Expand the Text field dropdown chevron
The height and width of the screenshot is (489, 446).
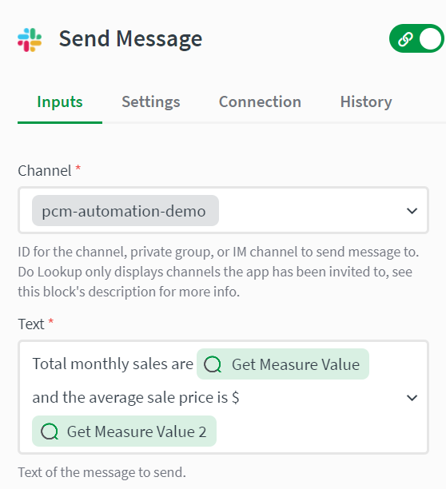click(x=412, y=398)
